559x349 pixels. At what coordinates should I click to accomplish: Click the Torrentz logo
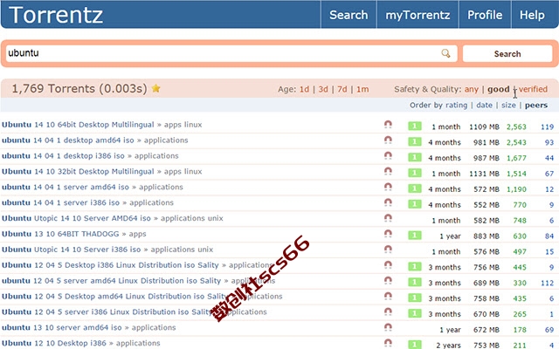point(56,15)
